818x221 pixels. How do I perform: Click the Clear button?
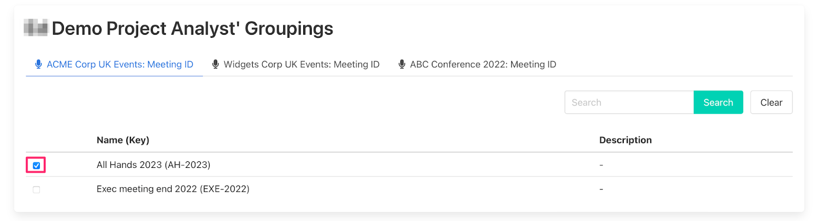[x=771, y=103]
